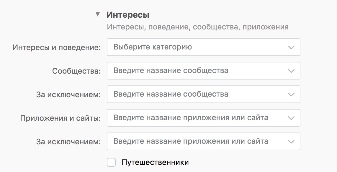
Task: Expand chevron of community За исключением field
Action: [291, 95]
